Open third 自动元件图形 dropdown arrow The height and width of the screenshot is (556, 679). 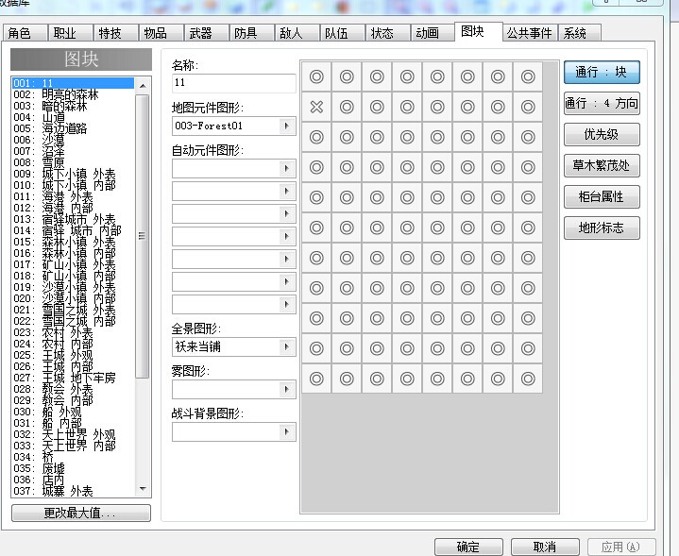pos(286,213)
